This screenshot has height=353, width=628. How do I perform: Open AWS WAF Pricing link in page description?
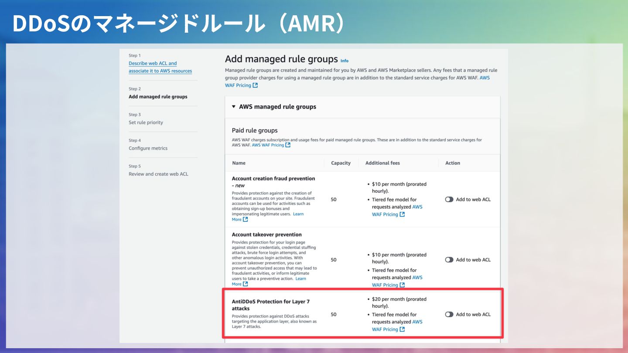click(x=357, y=81)
